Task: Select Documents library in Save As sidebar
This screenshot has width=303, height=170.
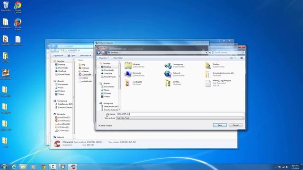Action: (x=109, y=87)
